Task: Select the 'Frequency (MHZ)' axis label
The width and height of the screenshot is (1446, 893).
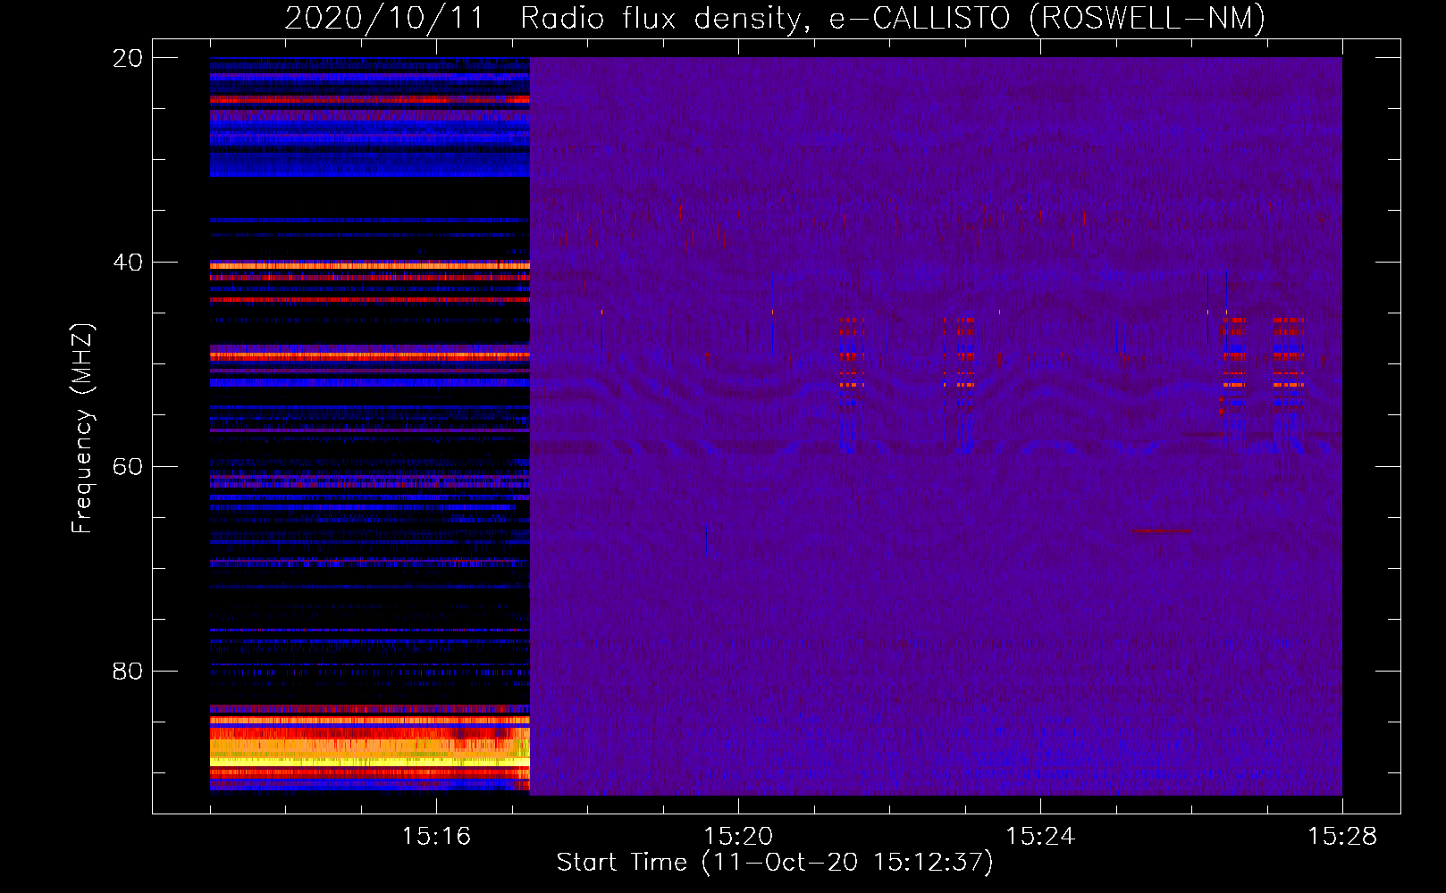Action: click(x=81, y=429)
